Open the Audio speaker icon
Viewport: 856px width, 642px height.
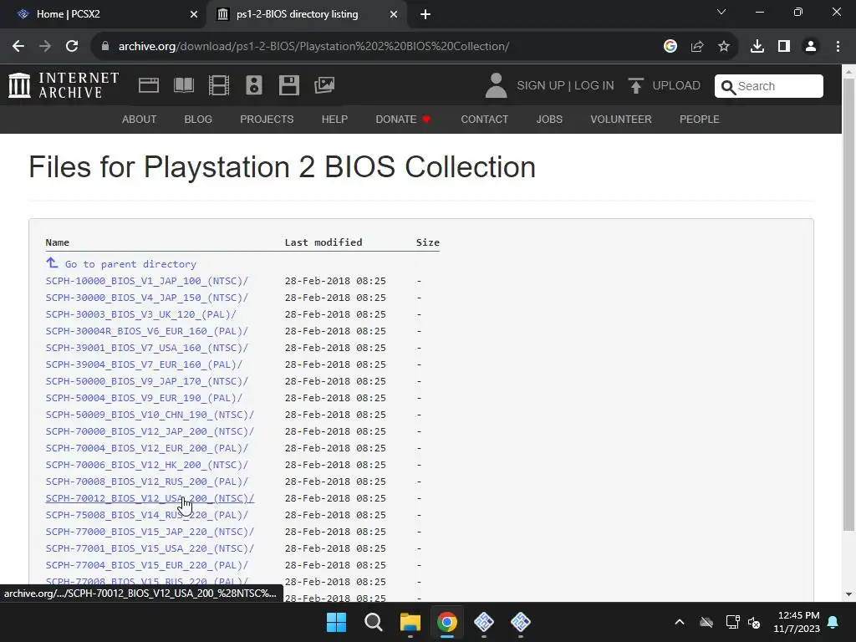tap(254, 85)
